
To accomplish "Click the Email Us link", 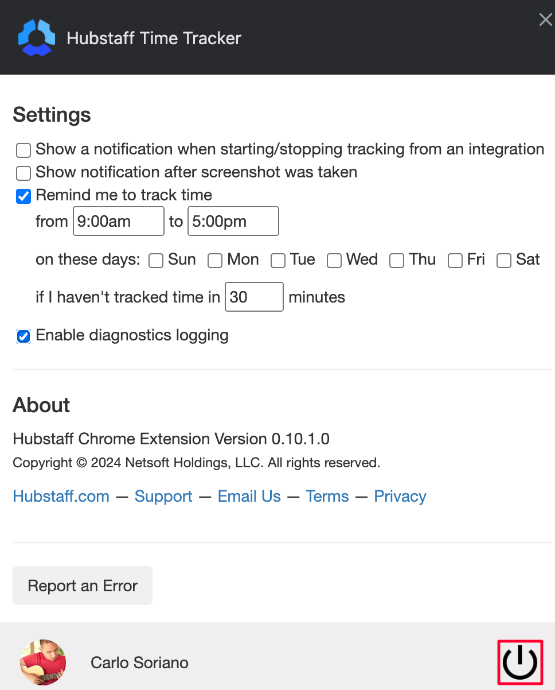I will (249, 497).
